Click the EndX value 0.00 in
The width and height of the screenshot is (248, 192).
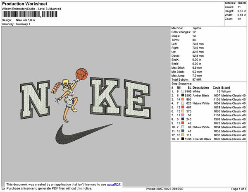197,60
